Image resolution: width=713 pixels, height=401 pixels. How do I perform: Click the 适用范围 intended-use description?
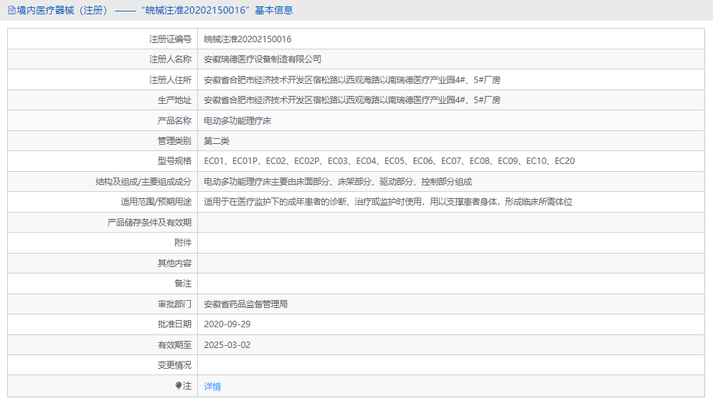[388, 202]
